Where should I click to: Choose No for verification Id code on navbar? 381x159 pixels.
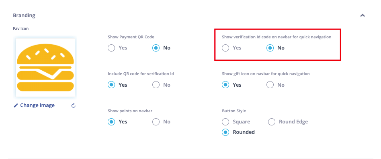coord(270,48)
